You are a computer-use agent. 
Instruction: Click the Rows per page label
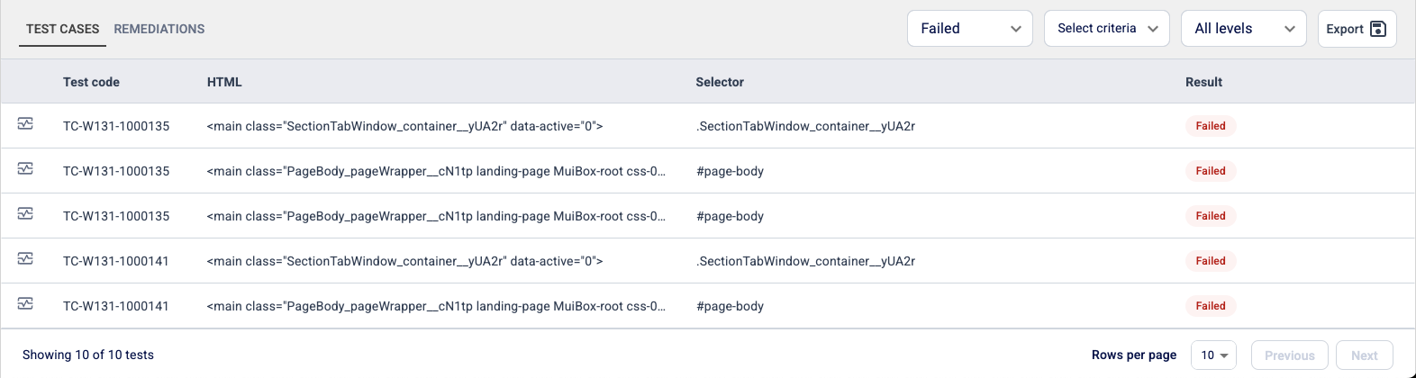1134,355
